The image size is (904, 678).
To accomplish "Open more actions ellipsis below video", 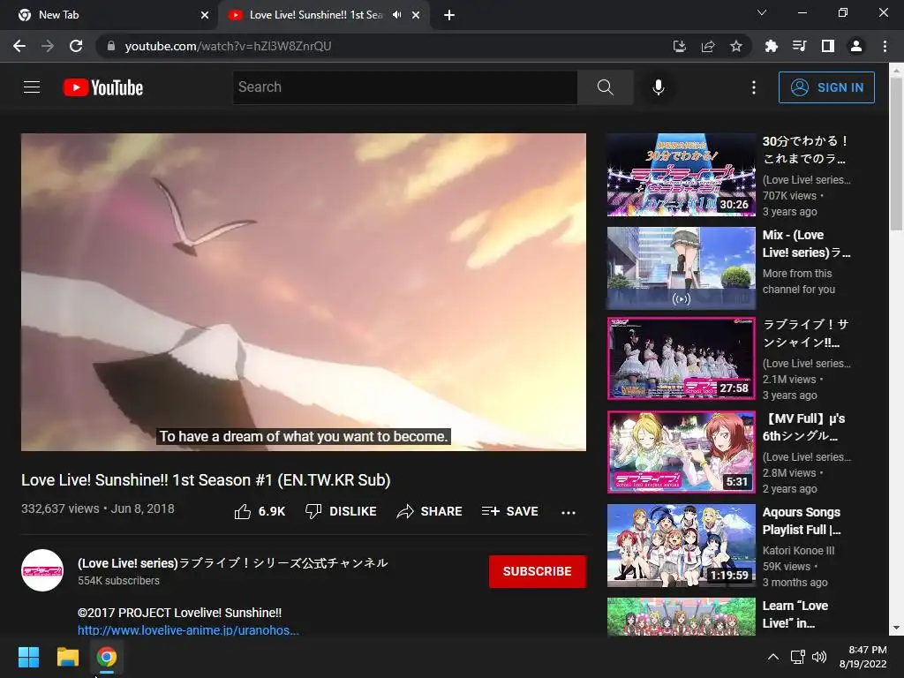I will tap(569, 512).
